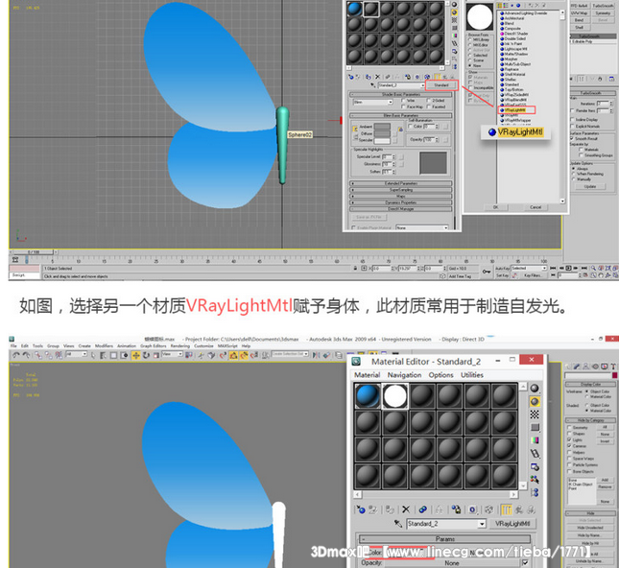Open the View reference coordinate dropdown
The image size is (619, 568).
[x=173, y=354]
